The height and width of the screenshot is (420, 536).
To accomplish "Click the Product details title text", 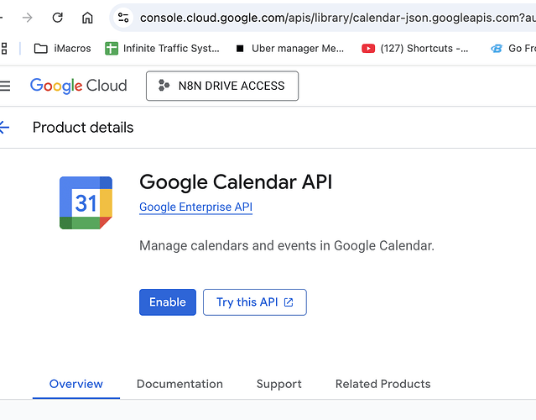I will click(x=83, y=128).
